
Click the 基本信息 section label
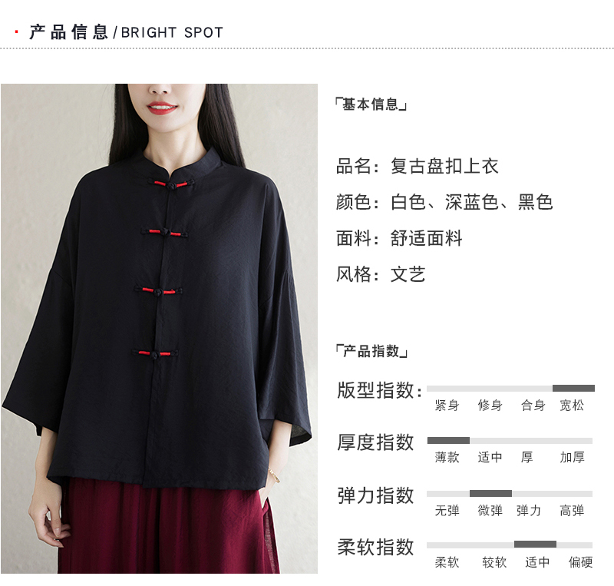point(371,104)
